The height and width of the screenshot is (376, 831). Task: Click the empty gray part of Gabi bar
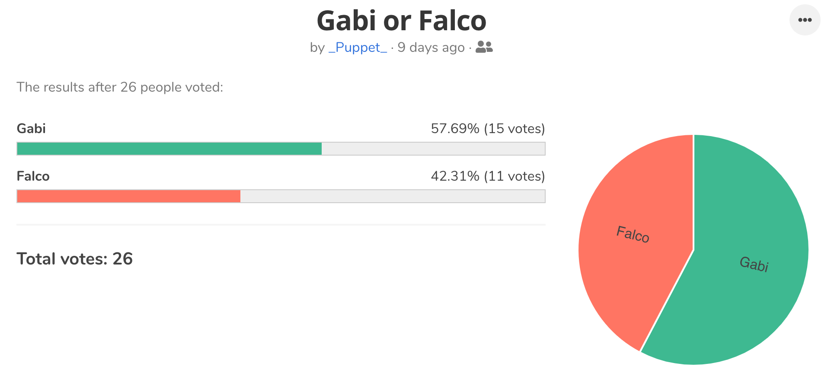click(433, 149)
